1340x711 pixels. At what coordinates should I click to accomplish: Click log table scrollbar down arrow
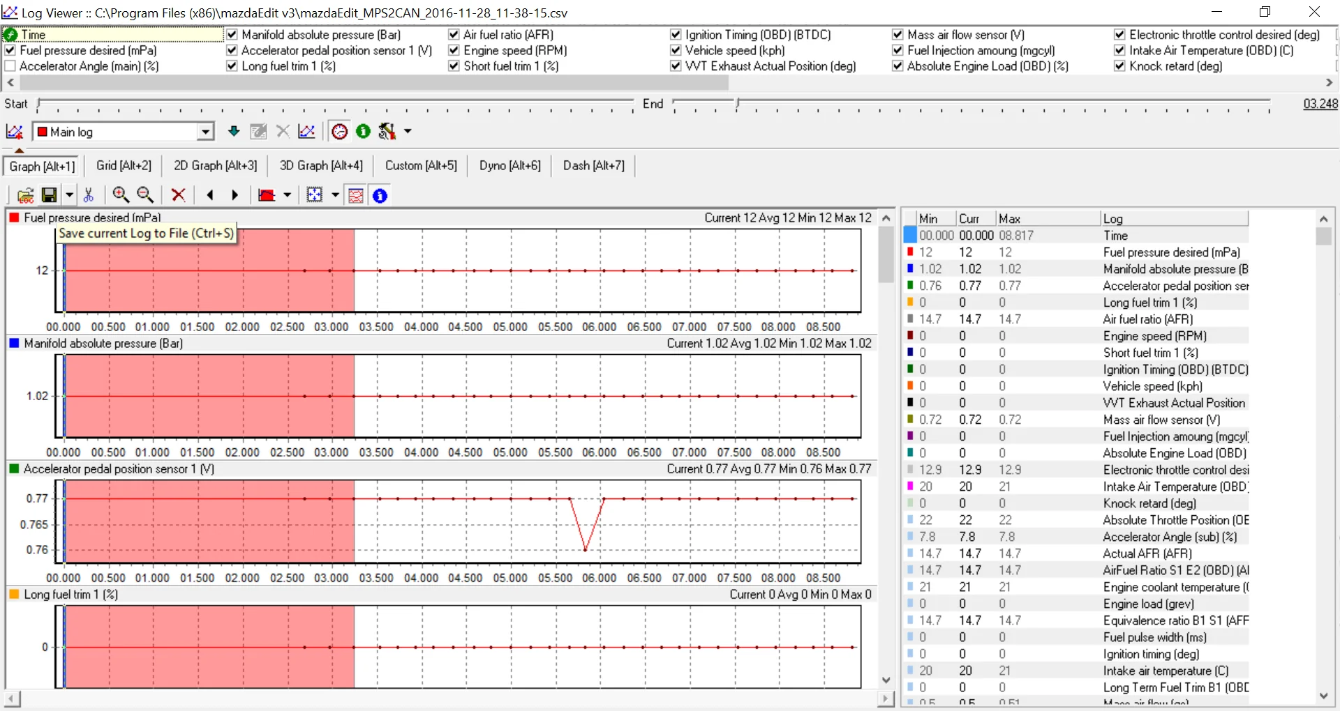click(x=1323, y=696)
